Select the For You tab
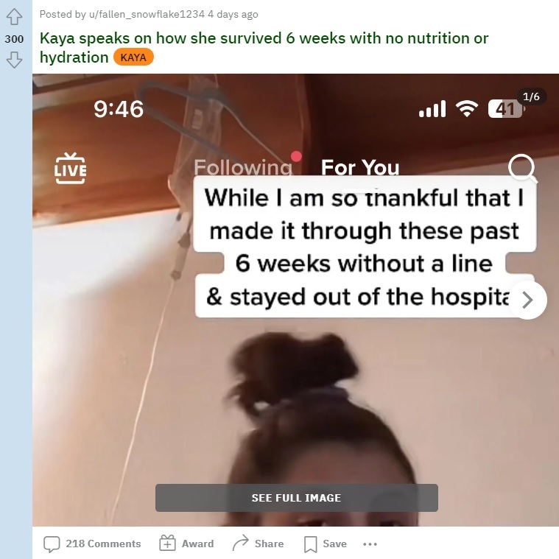The height and width of the screenshot is (559, 559). 360,167
